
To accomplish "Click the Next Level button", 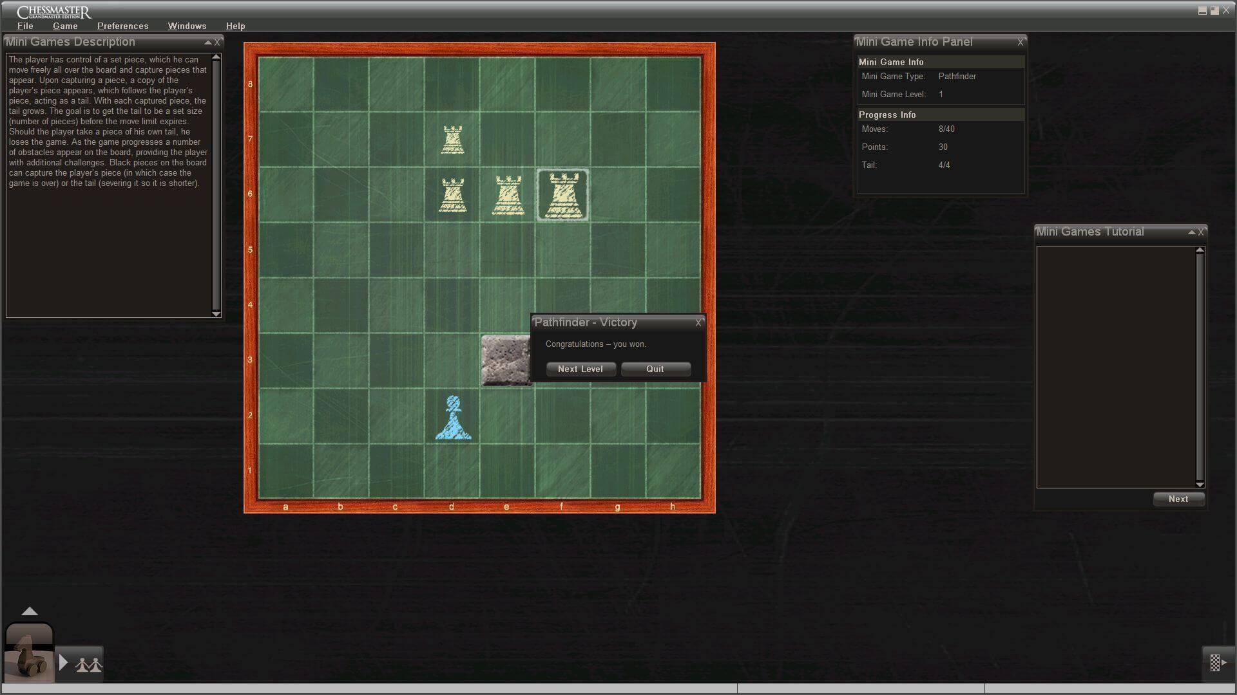I will [580, 368].
